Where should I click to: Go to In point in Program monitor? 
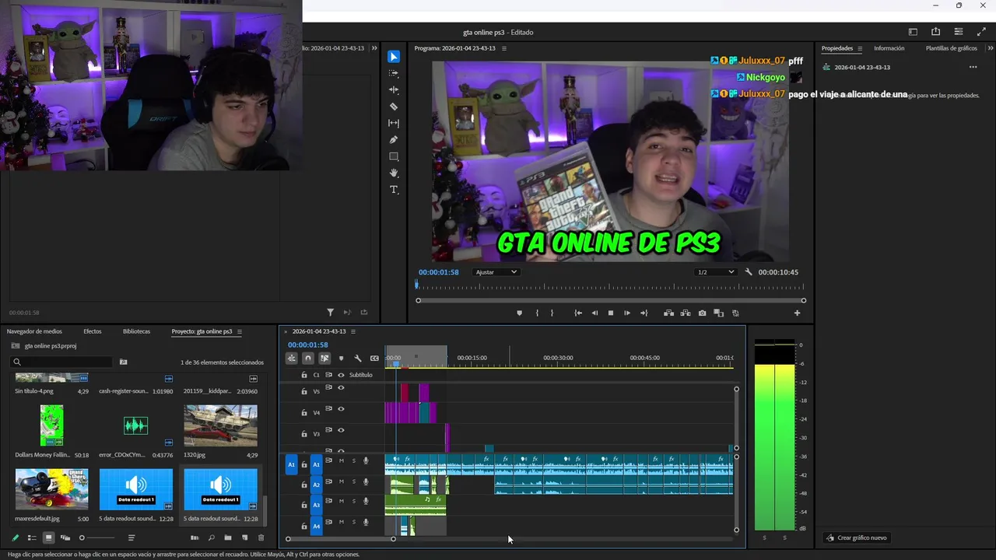(578, 313)
